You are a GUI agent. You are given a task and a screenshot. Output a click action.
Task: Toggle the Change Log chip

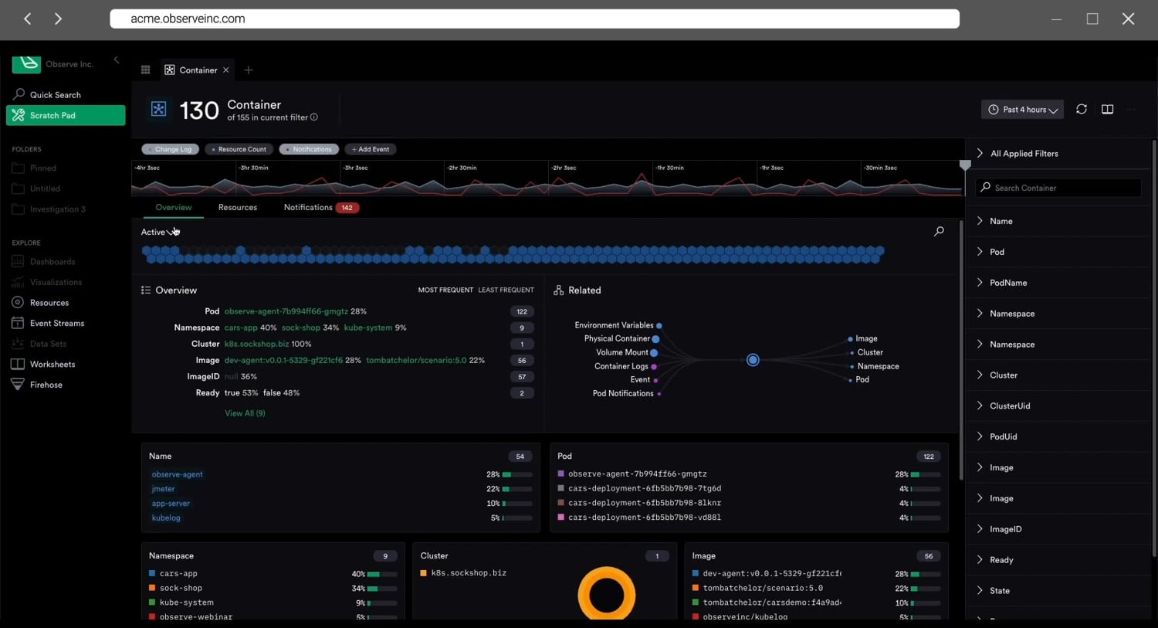171,149
